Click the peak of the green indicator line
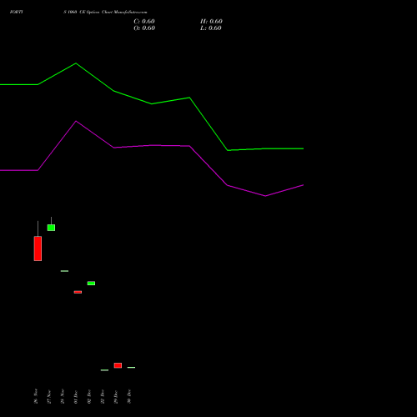 pos(76,63)
